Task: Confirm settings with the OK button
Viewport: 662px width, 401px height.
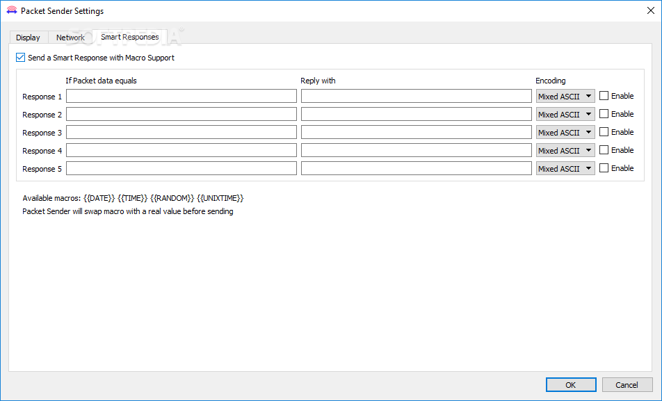Action: [571, 384]
